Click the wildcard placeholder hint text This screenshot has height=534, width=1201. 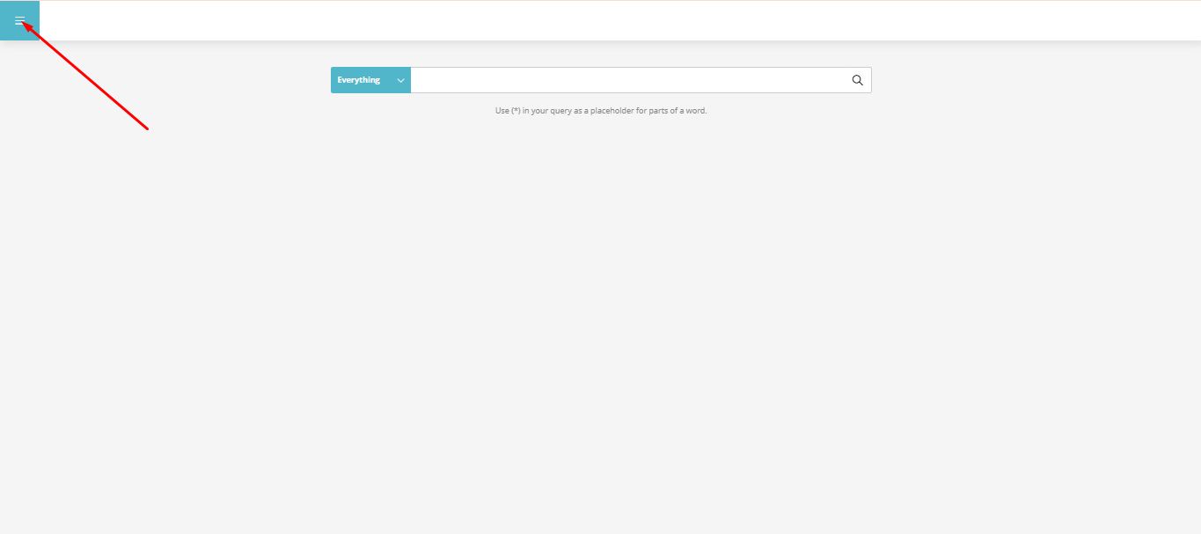pyautogui.click(x=601, y=111)
